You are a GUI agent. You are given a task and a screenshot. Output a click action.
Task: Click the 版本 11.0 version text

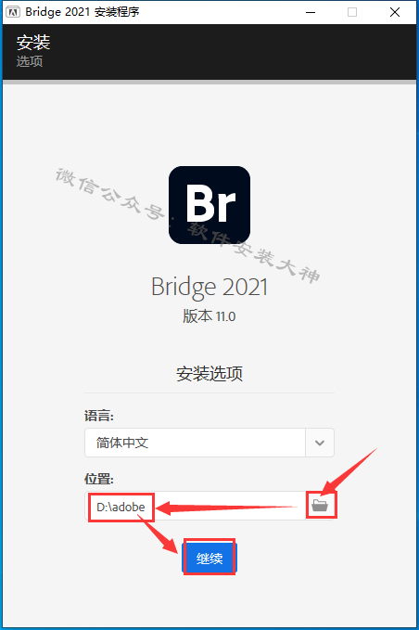point(209,316)
